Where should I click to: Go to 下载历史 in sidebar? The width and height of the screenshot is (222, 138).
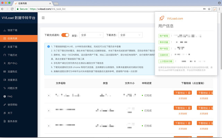19,55
